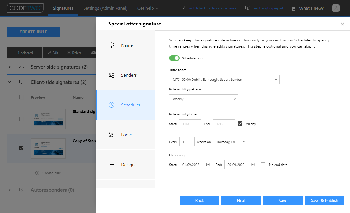Image resolution: width=350 pixels, height=213 pixels.
Task: Expand the Server-side signatures section
Action: click(x=10, y=67)
